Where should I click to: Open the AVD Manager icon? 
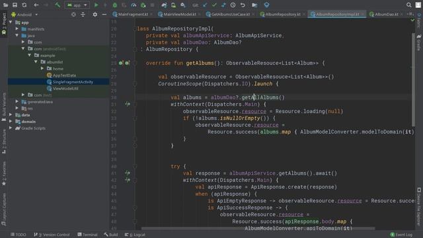click(173, 5)
